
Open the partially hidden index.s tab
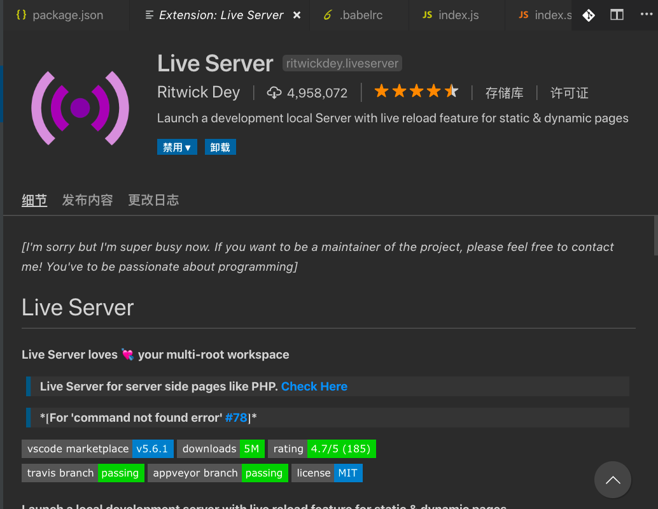pyautogui.click(x=538, y=15)
